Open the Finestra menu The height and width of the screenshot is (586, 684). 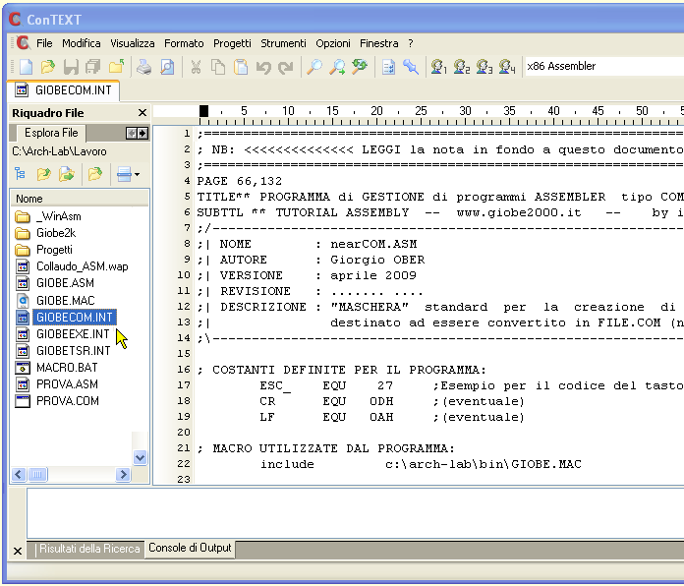pos(378,43)
